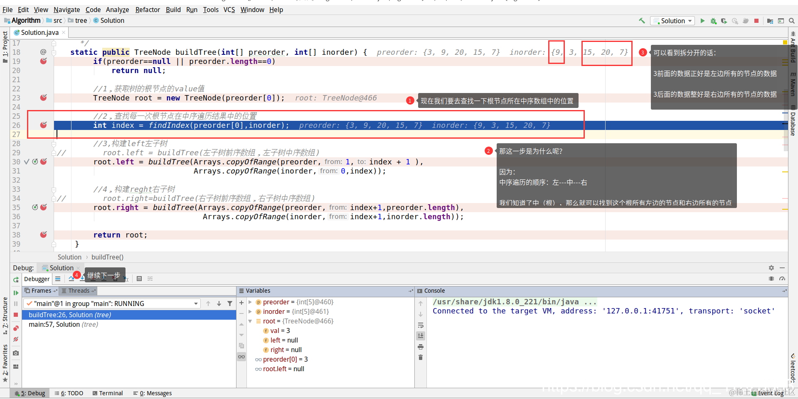Collapse the root variable node
This screenshot has height=399, width=798.
coord(250,321)
